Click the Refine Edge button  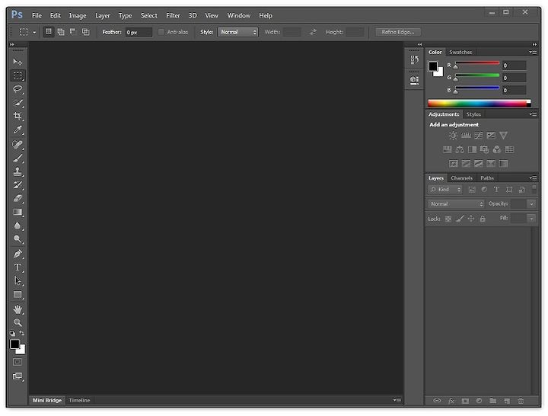tap(398, 32)
